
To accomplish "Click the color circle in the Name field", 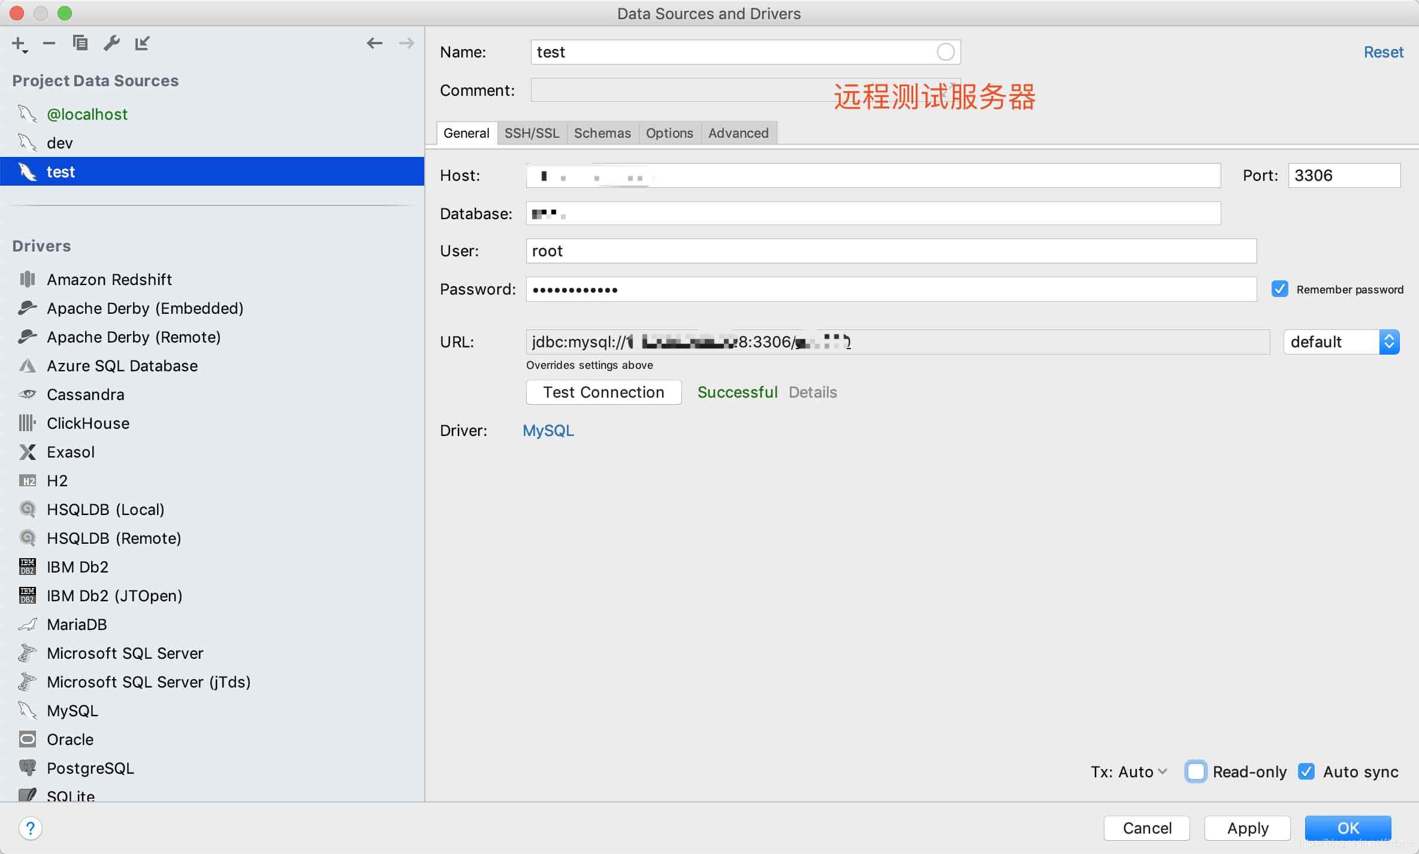I will pyautogui.click(x=945, y=52).
